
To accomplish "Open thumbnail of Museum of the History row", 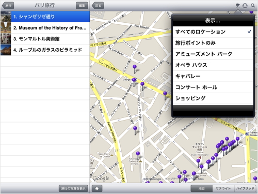I will click(6, 28).
